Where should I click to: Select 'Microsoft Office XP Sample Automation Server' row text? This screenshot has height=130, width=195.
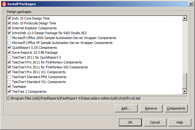pyautogui.click(x=62, y=43)
